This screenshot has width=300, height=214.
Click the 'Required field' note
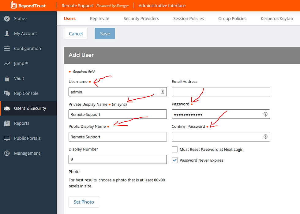84,72
